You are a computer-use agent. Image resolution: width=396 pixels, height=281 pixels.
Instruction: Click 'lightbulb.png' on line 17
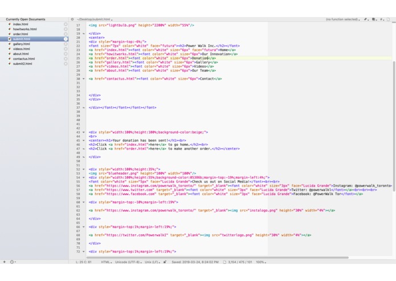pyautogui.click(x=121, y=26)
